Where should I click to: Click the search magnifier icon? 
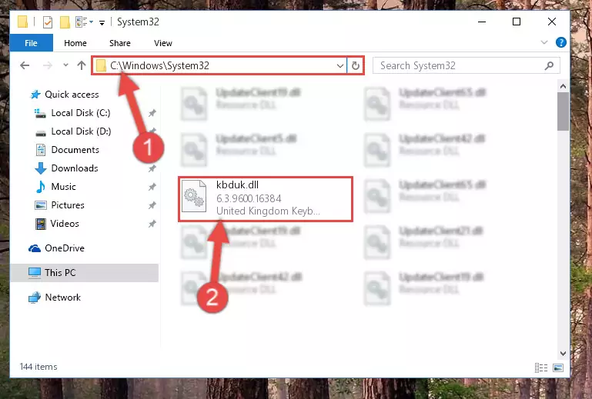coord(549,65)
